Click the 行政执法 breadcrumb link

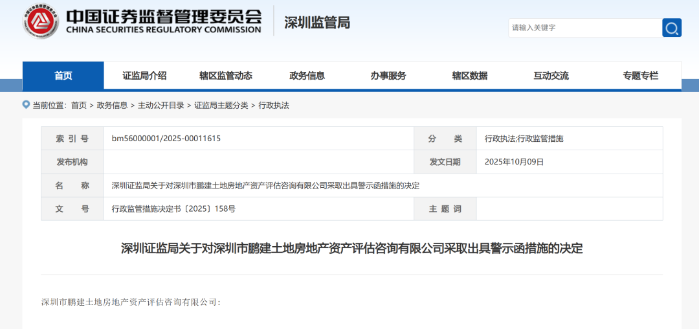274,106
